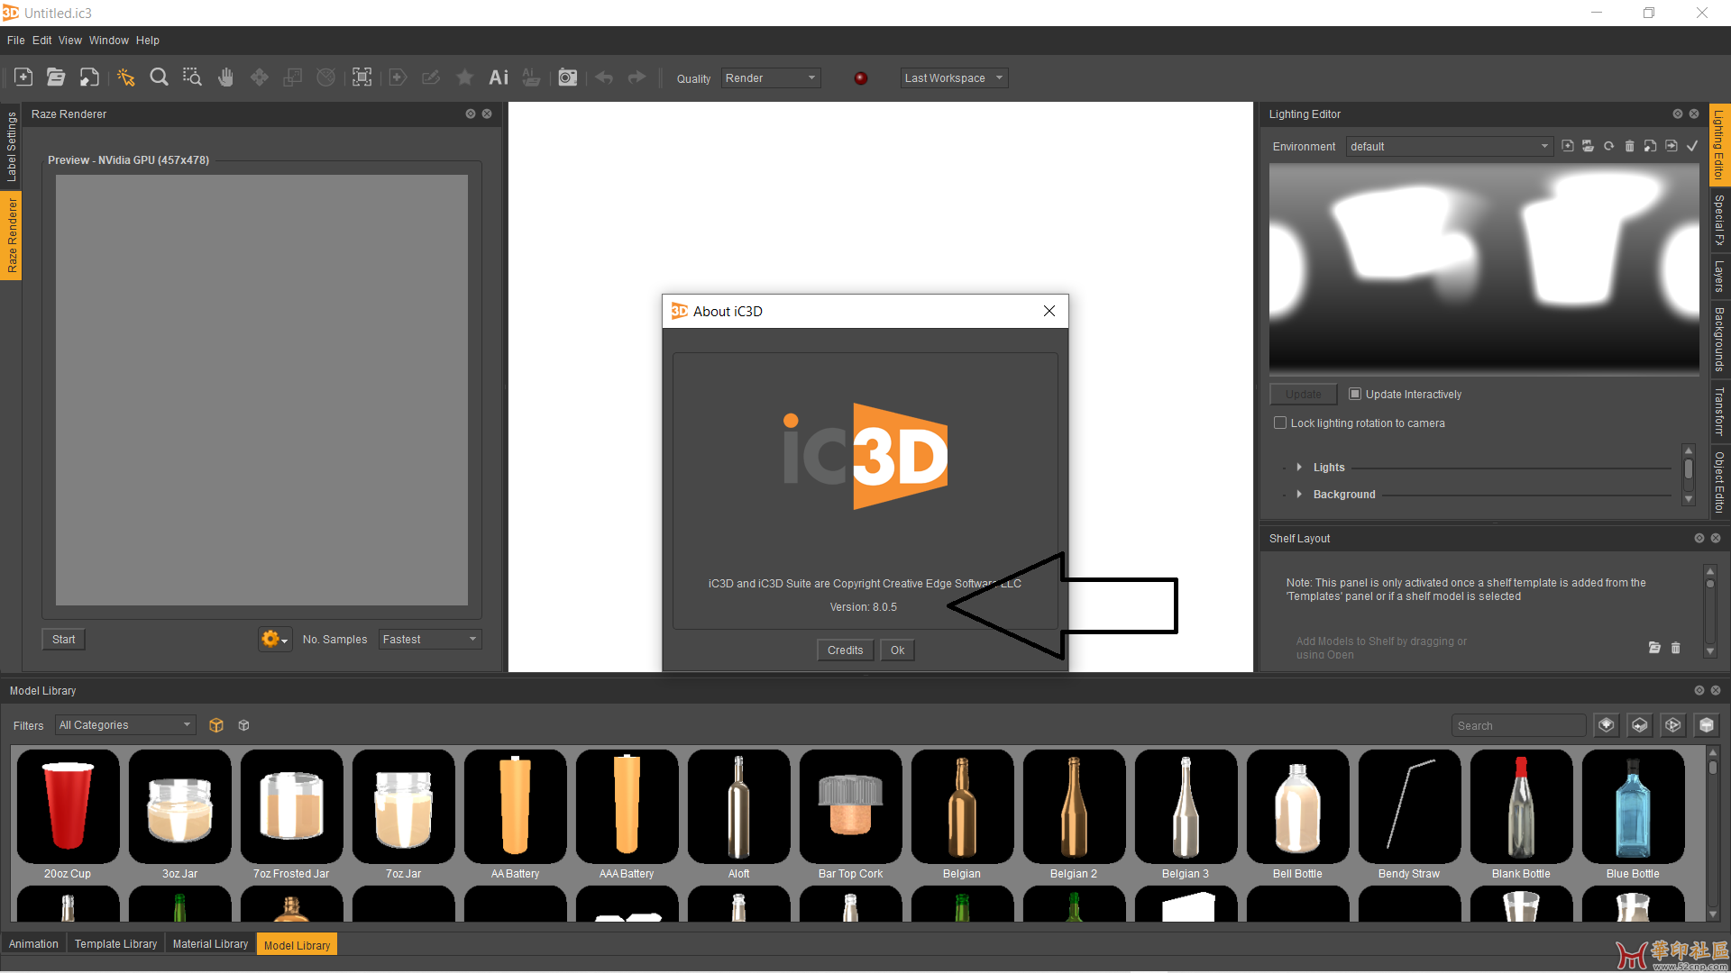
Task: Click the Model Library Search field
Action: click(x=1519, y=725)
